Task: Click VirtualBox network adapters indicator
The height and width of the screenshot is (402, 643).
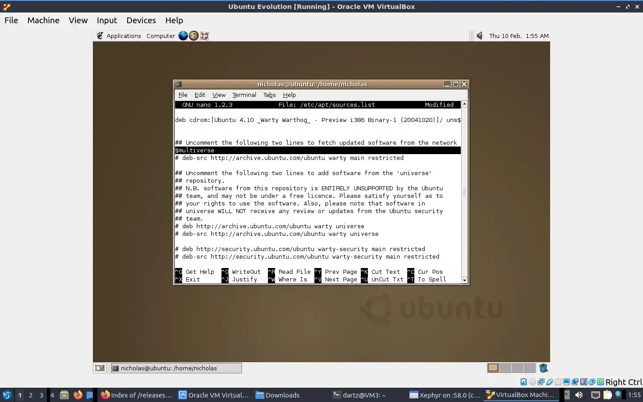Action: 541,382
